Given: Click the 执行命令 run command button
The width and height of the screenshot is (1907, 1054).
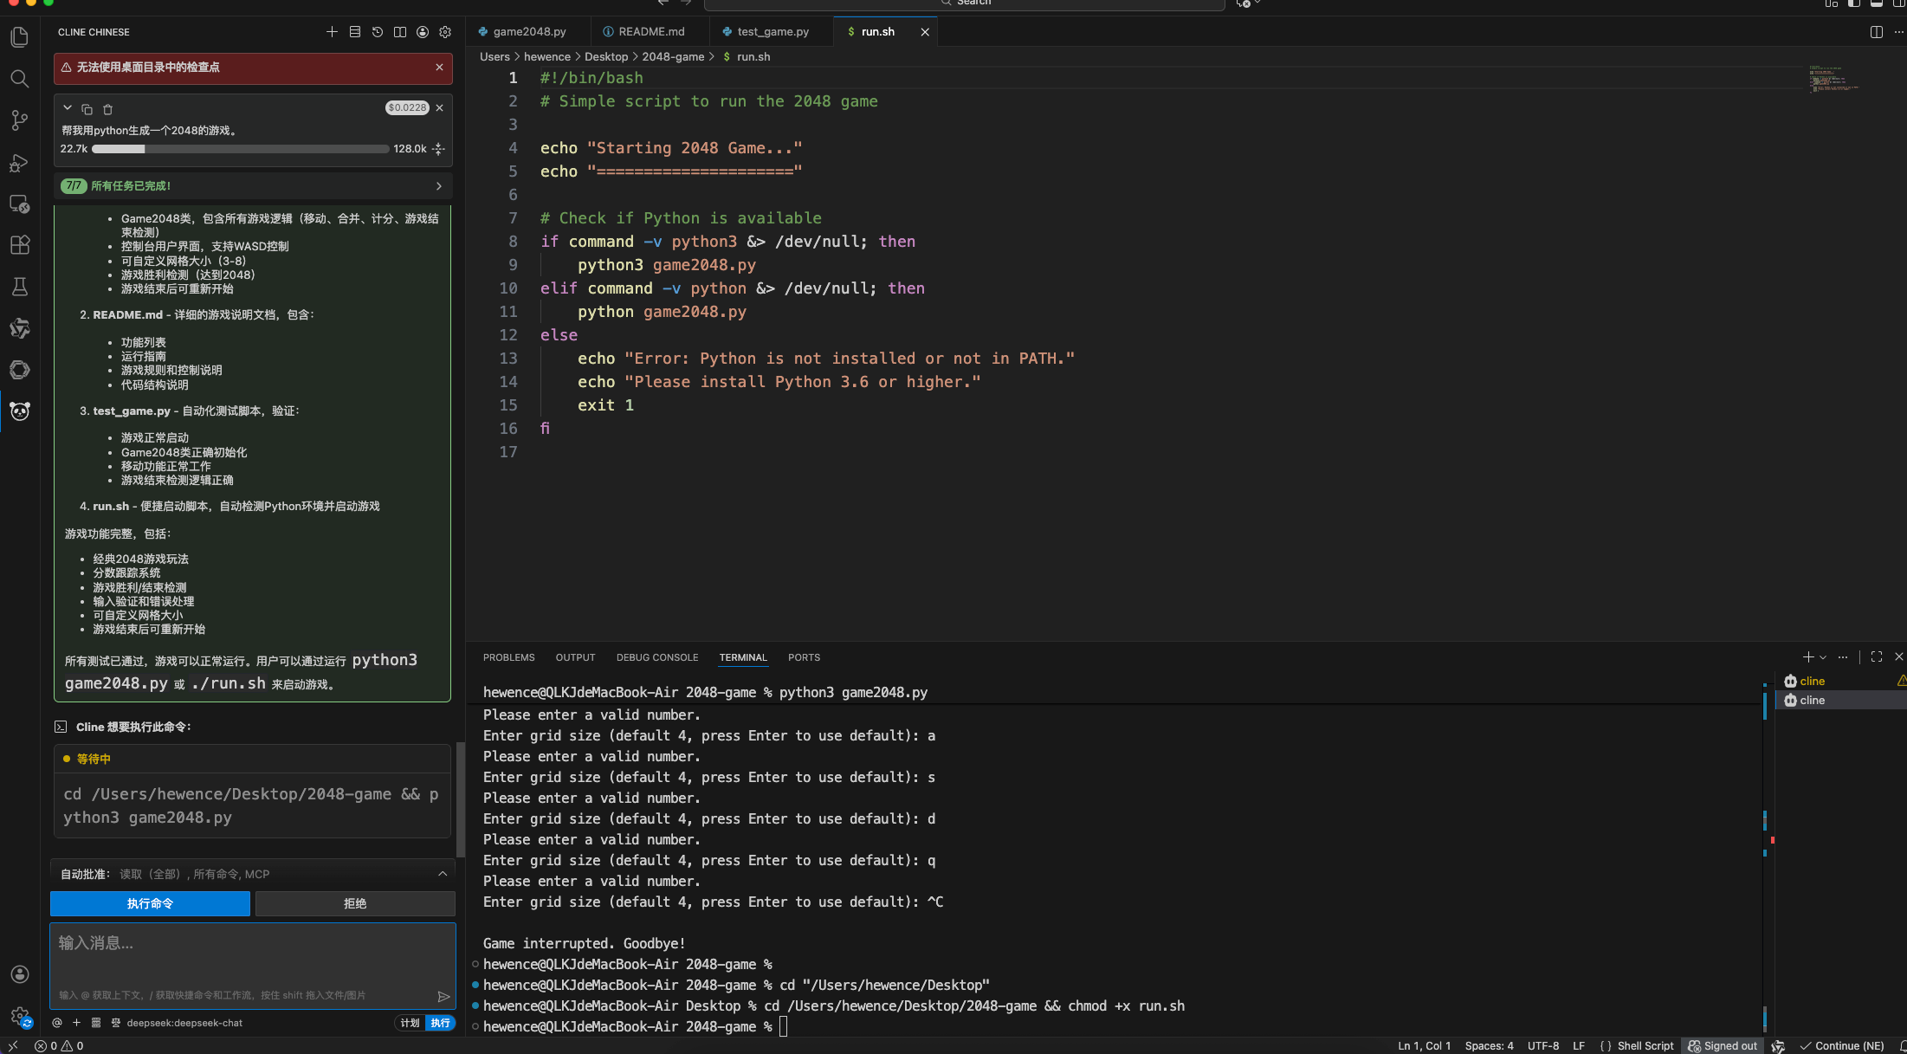Looking at the screenshot, I should pos(150,903).
